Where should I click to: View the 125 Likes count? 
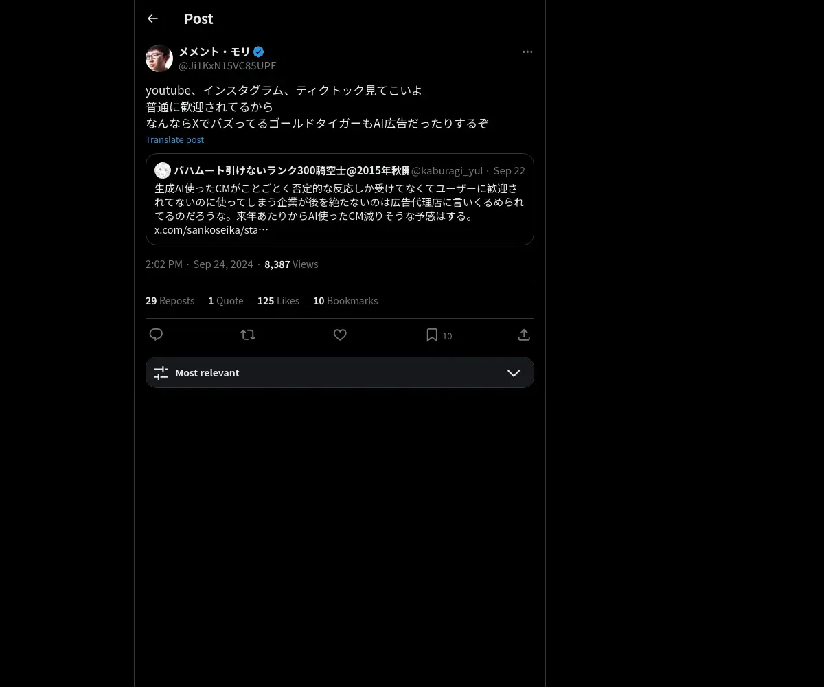(278, 301)
